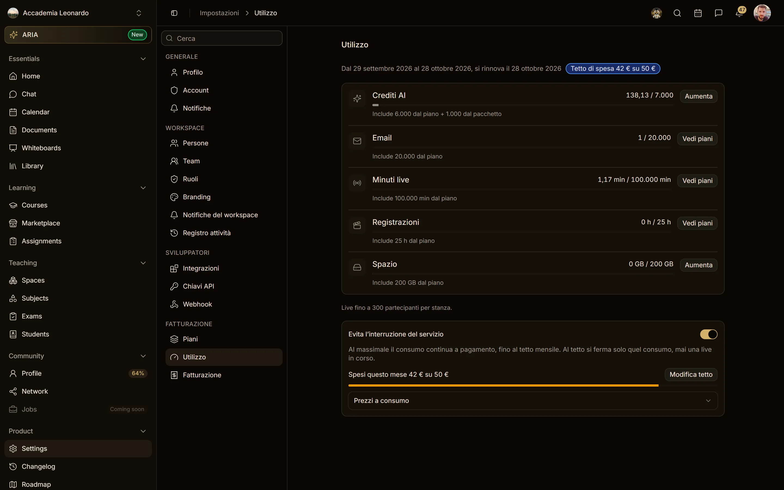Click Impostazioni breadcrumb link
The height and width of the screenshot is (490, 784).
pyautogui.click(x=219, y=13)
